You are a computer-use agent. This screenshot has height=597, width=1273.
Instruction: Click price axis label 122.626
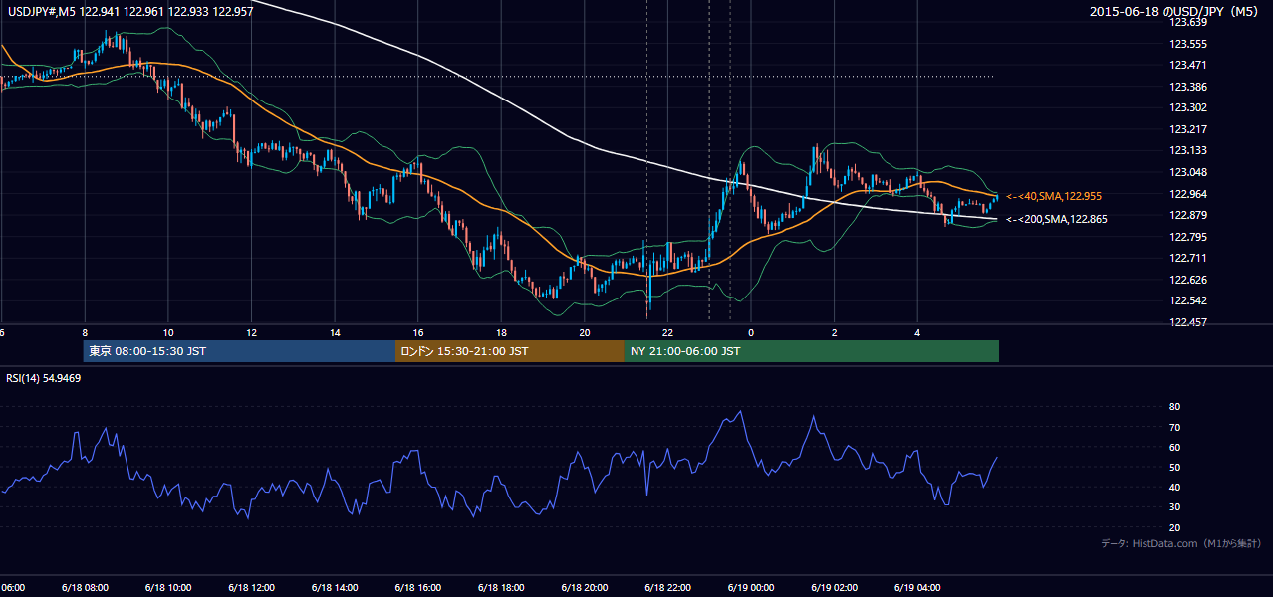point(1190,280)
